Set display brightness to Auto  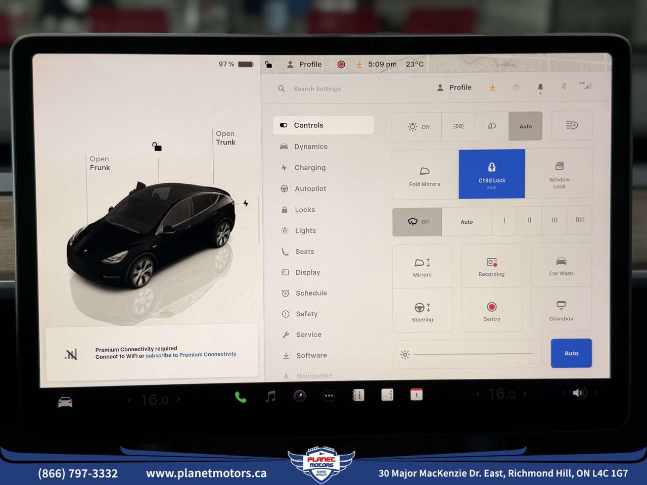[x=571, y=353]
